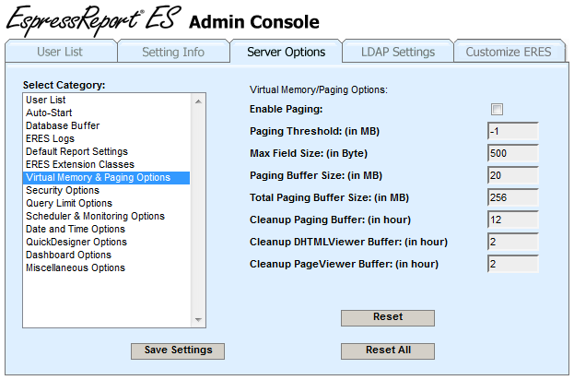Open Security Options category
This screenshot has width=574, height=380.
click(107, 190)
